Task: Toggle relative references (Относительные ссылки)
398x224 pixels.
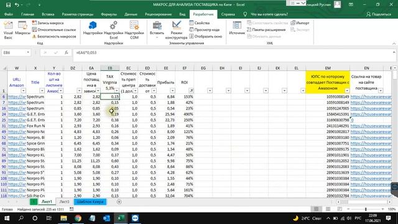Action: [x=54, y=30]
